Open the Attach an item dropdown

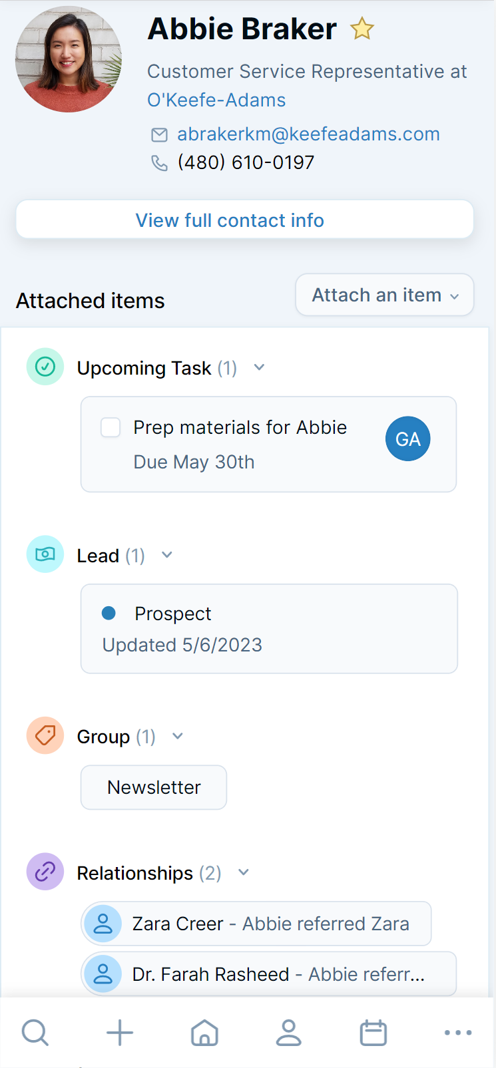[385, 295]
